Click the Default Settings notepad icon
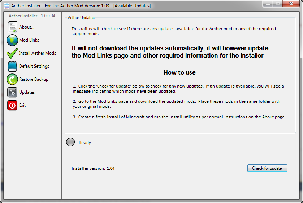This screenshot has width=303, height=203. coord(12,66)
